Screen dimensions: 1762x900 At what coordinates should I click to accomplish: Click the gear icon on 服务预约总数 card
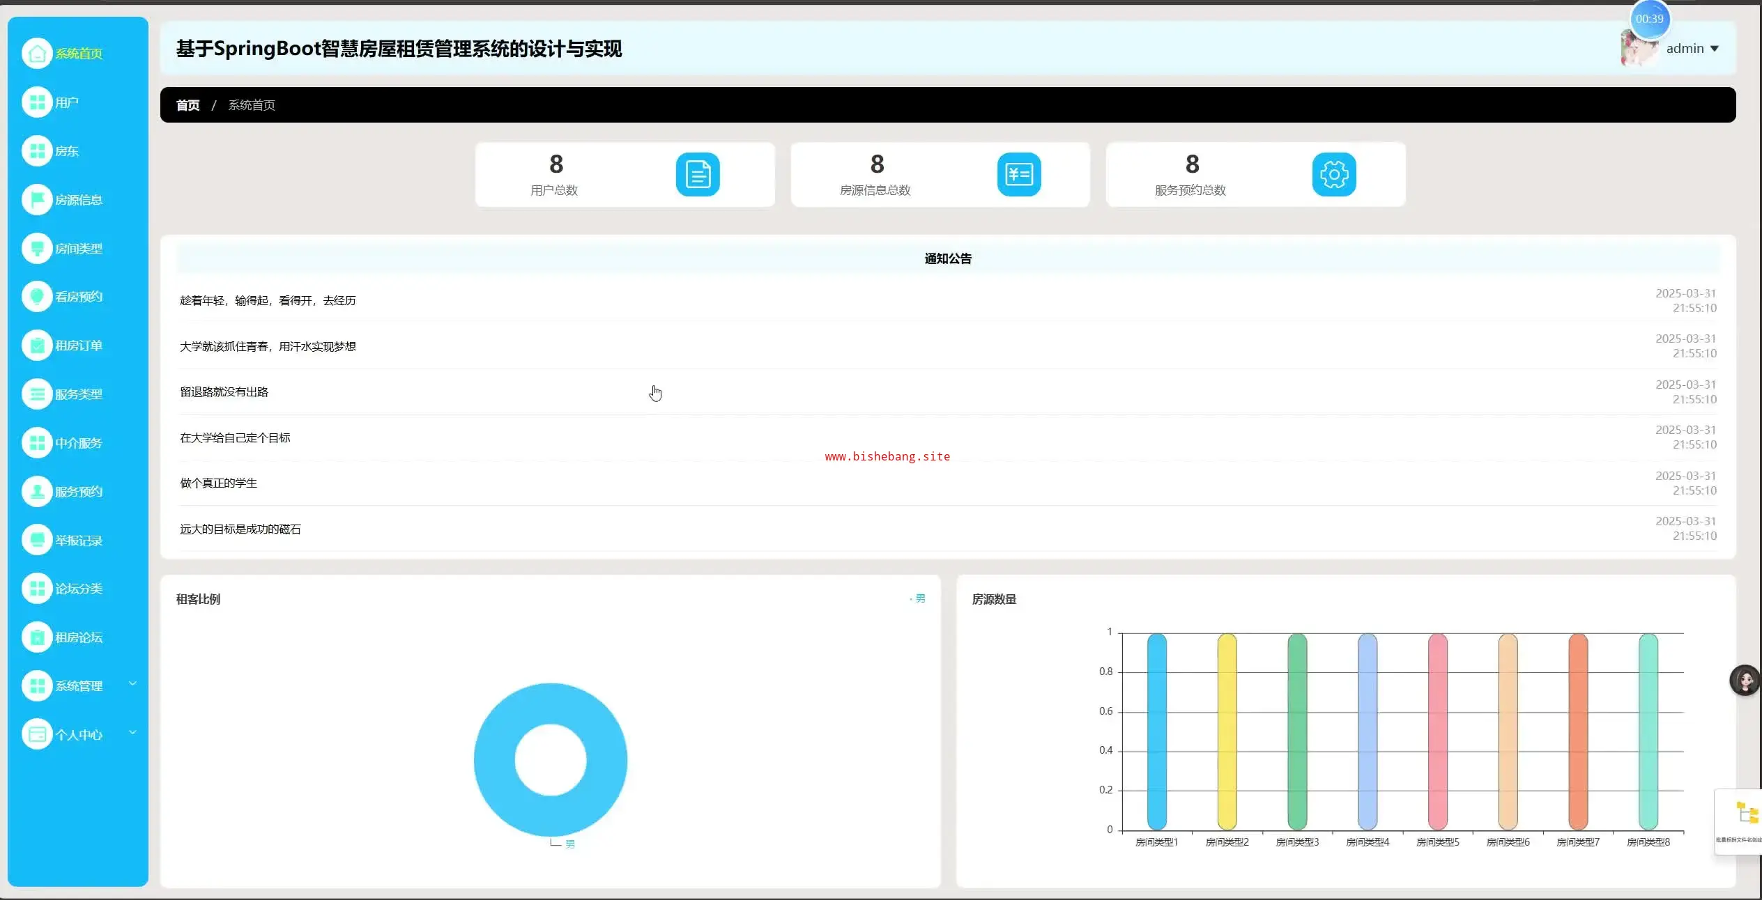click(1333, 174)
